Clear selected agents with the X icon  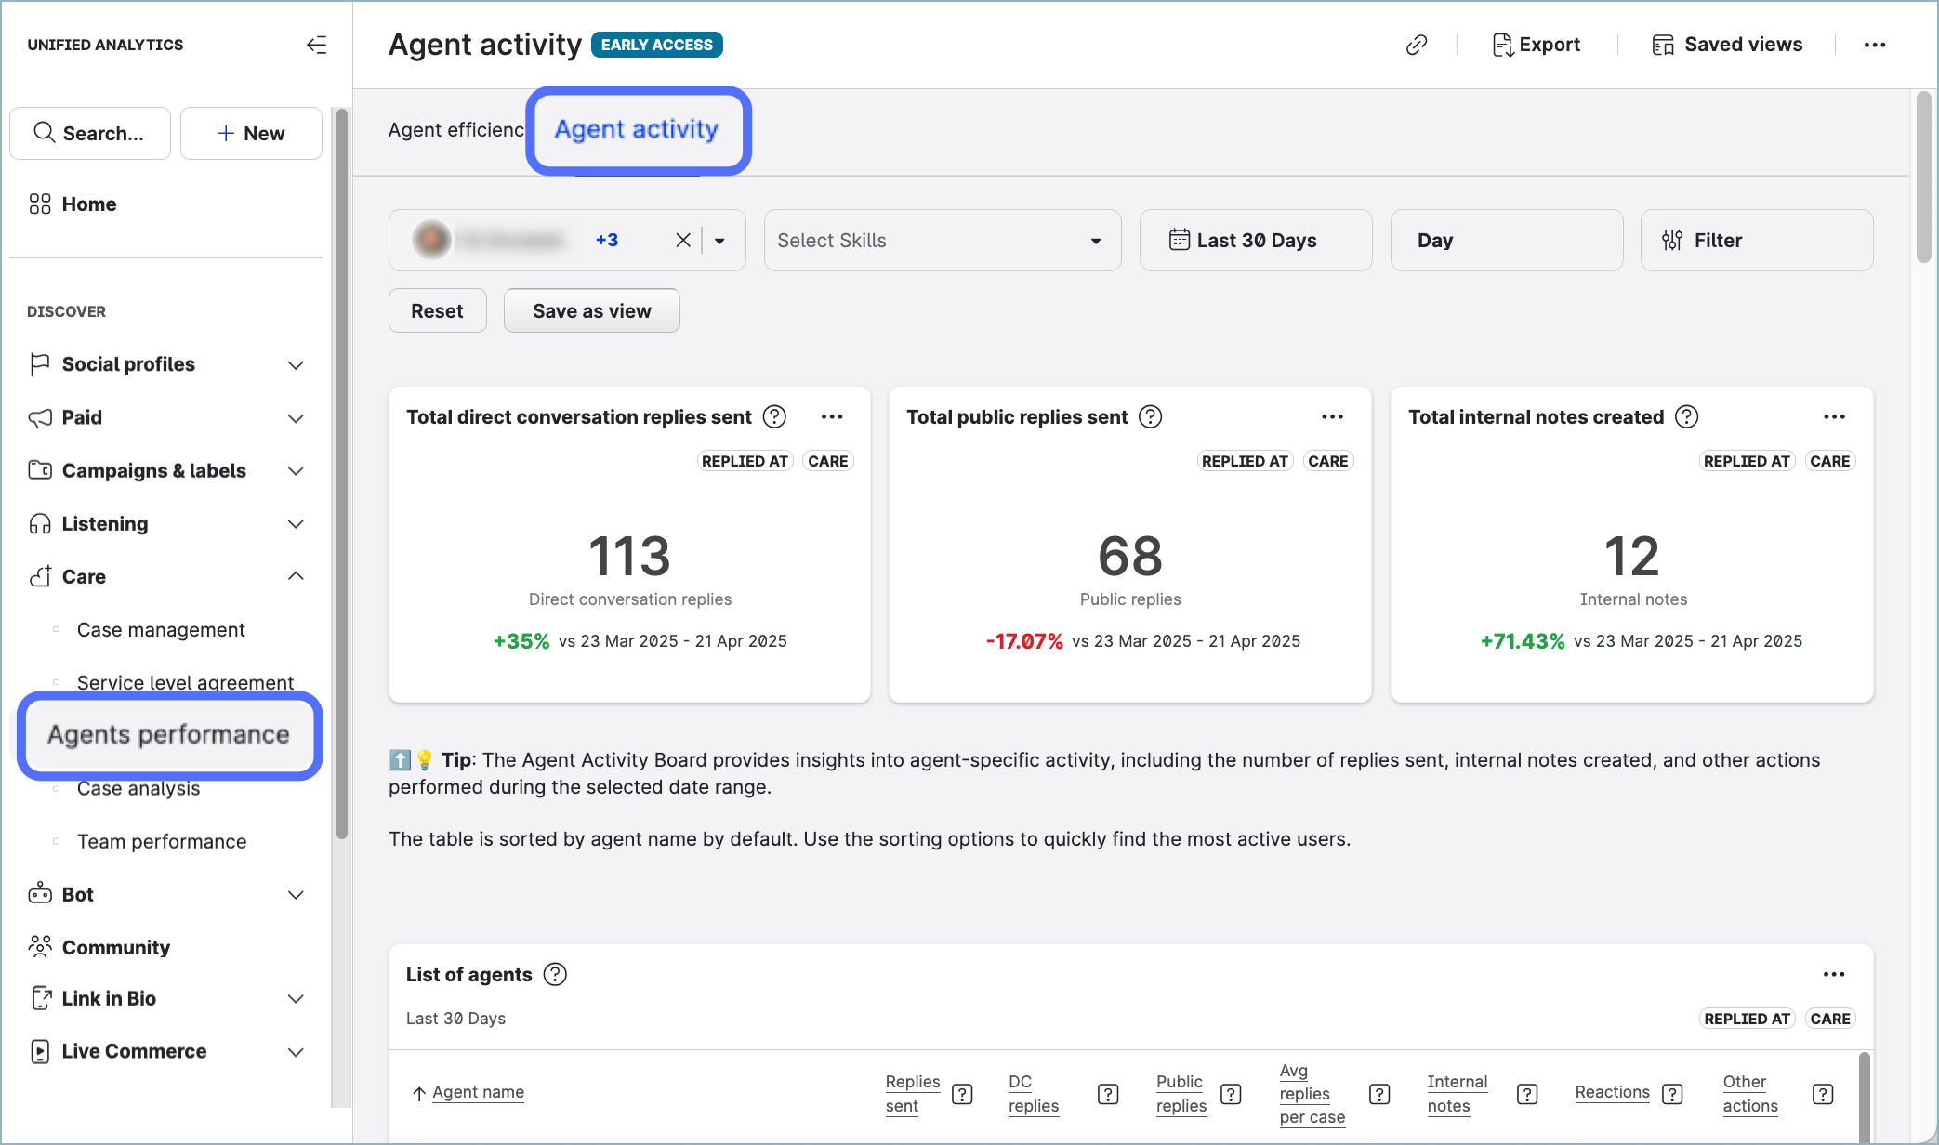(x=683, y=241)
